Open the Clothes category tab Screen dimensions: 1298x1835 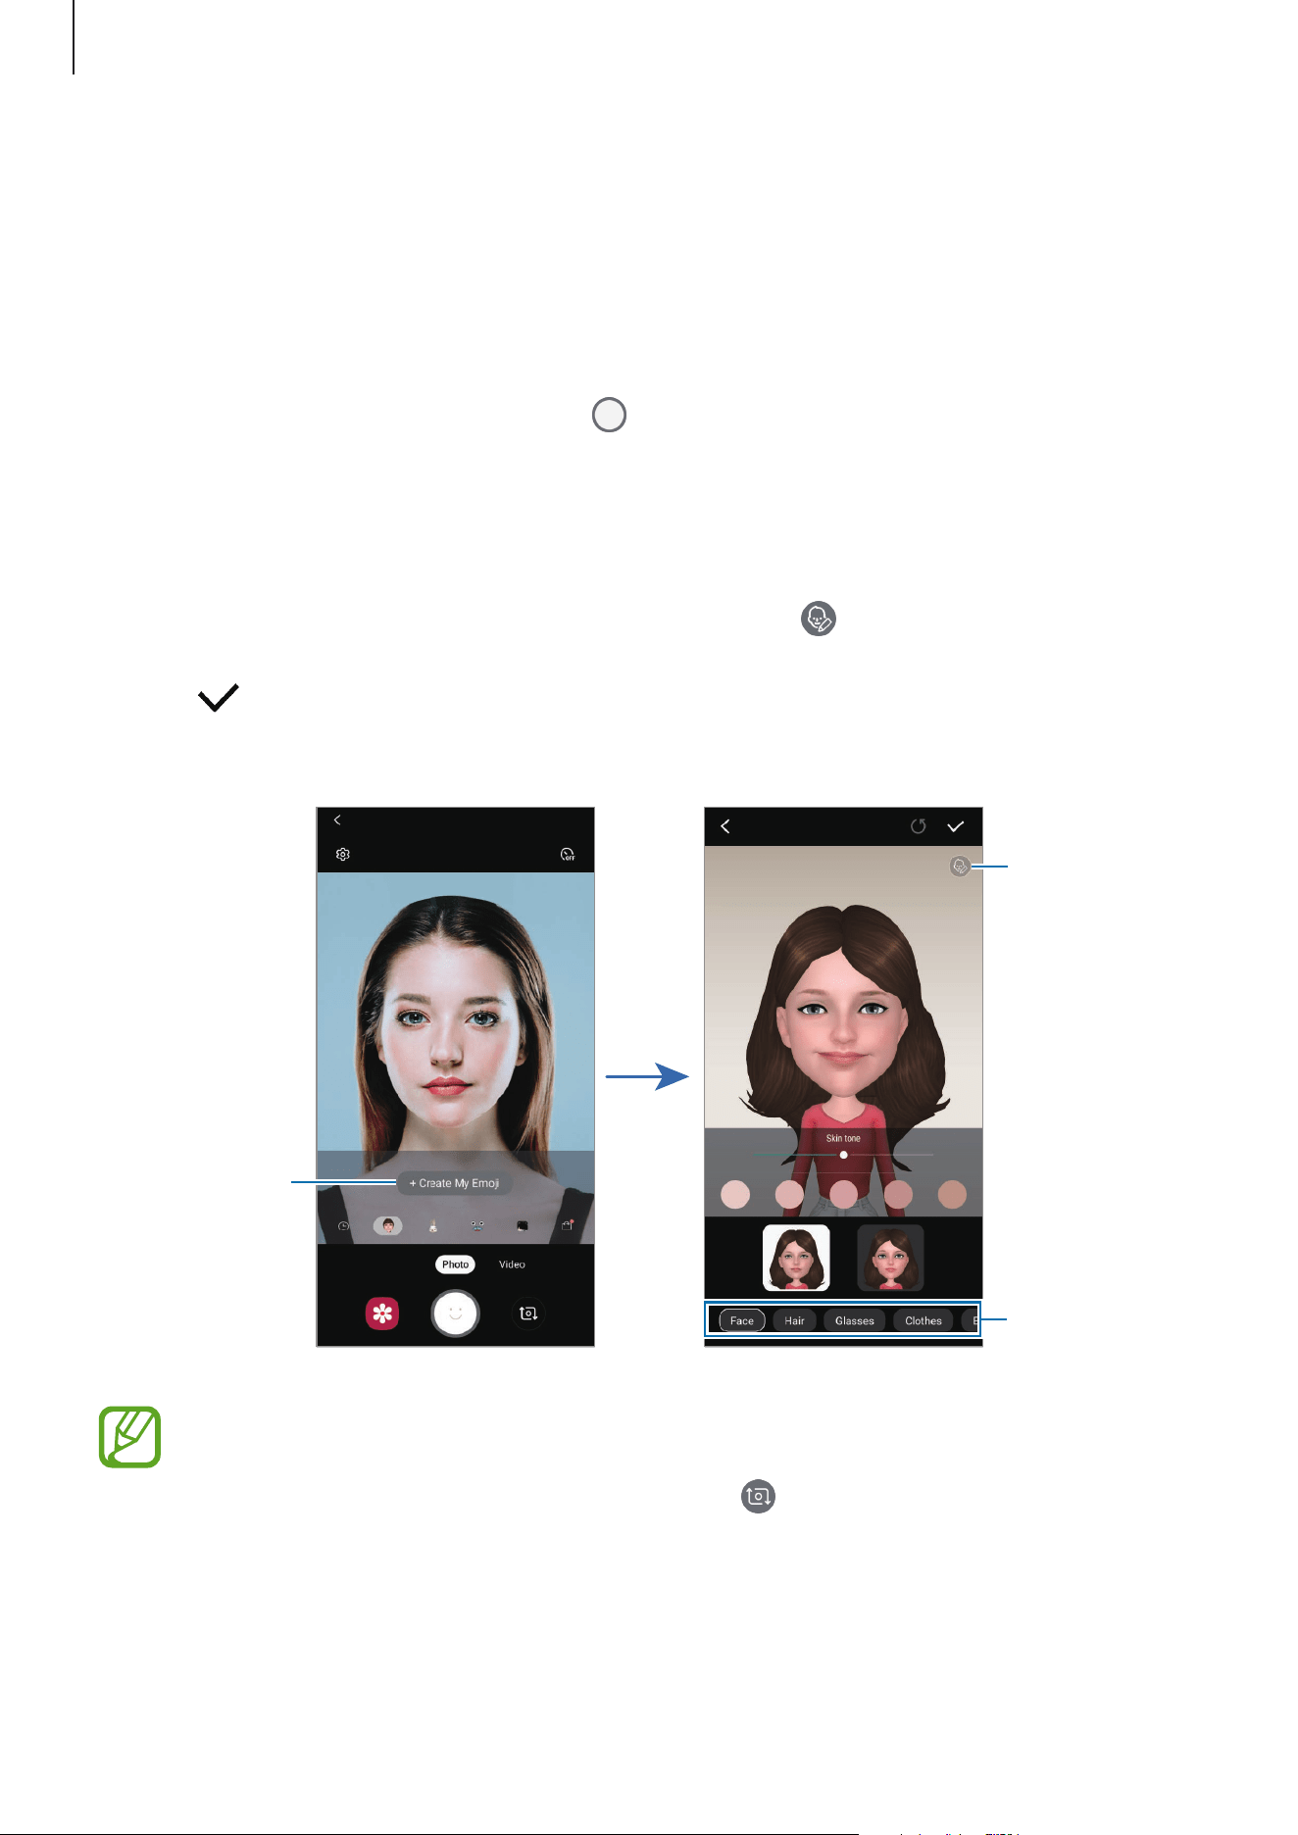click(924, 1320)
